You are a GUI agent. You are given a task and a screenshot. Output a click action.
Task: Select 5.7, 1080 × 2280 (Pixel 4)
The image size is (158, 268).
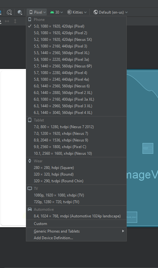pos(76,73)
